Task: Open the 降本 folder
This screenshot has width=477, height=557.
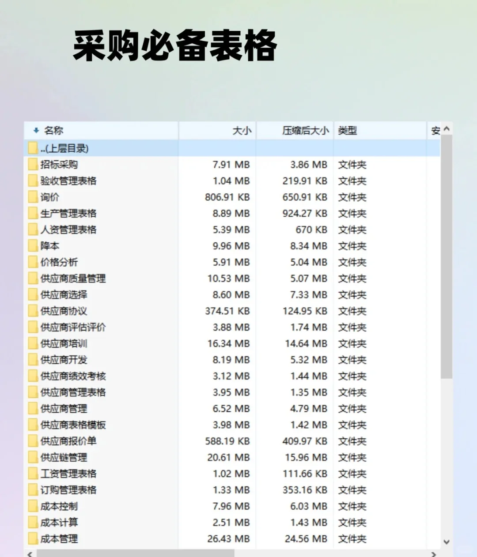Action: 49,246
